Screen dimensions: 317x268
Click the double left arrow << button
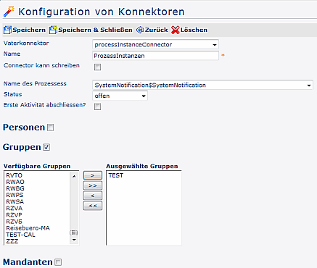tap(93, 206)
